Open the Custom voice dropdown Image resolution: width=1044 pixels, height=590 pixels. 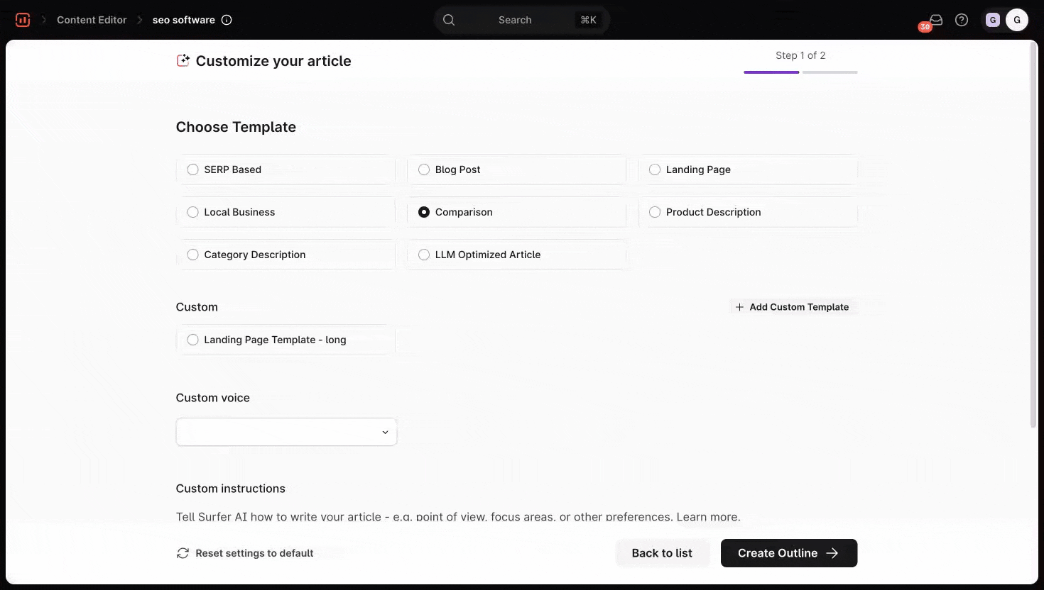(286, 432)
